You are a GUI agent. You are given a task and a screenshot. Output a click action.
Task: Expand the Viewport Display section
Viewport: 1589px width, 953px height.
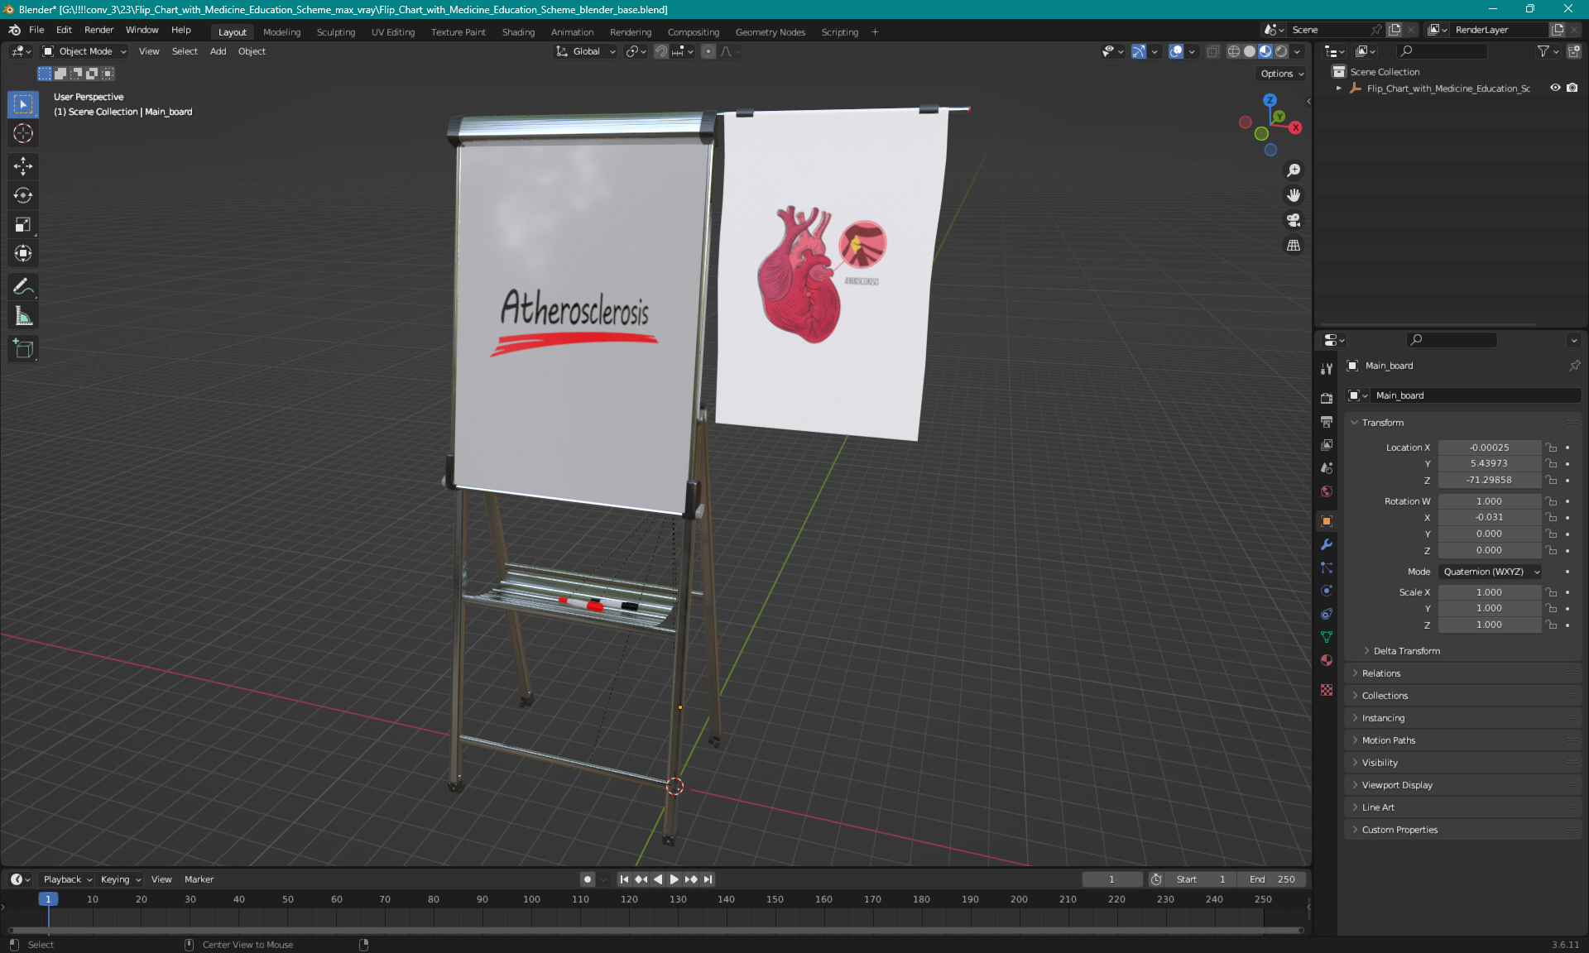1397,785
